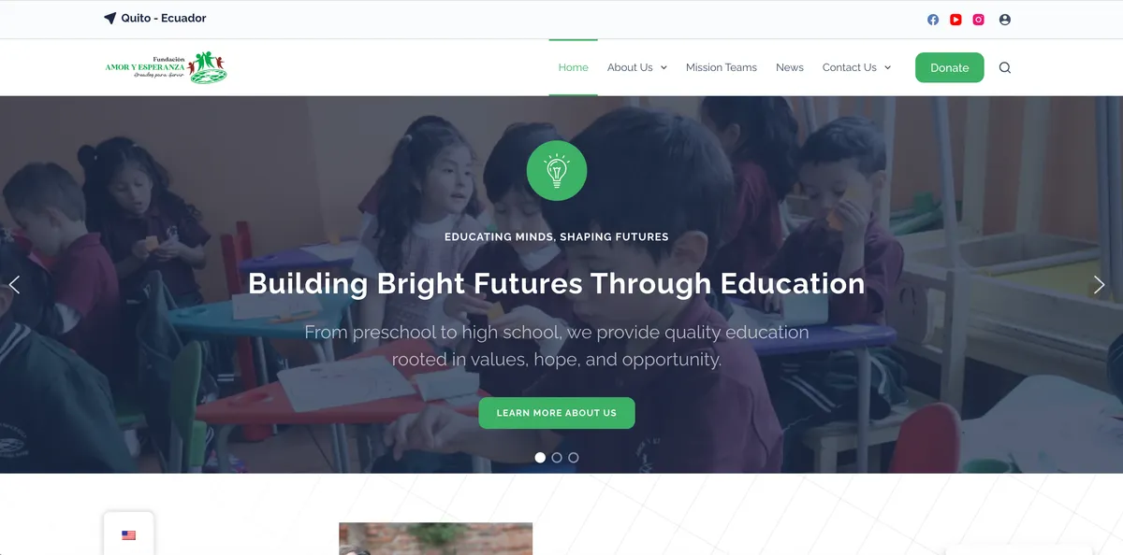Open the Instagram profile icon
The image size is (1123, 555).
[978, 19]
